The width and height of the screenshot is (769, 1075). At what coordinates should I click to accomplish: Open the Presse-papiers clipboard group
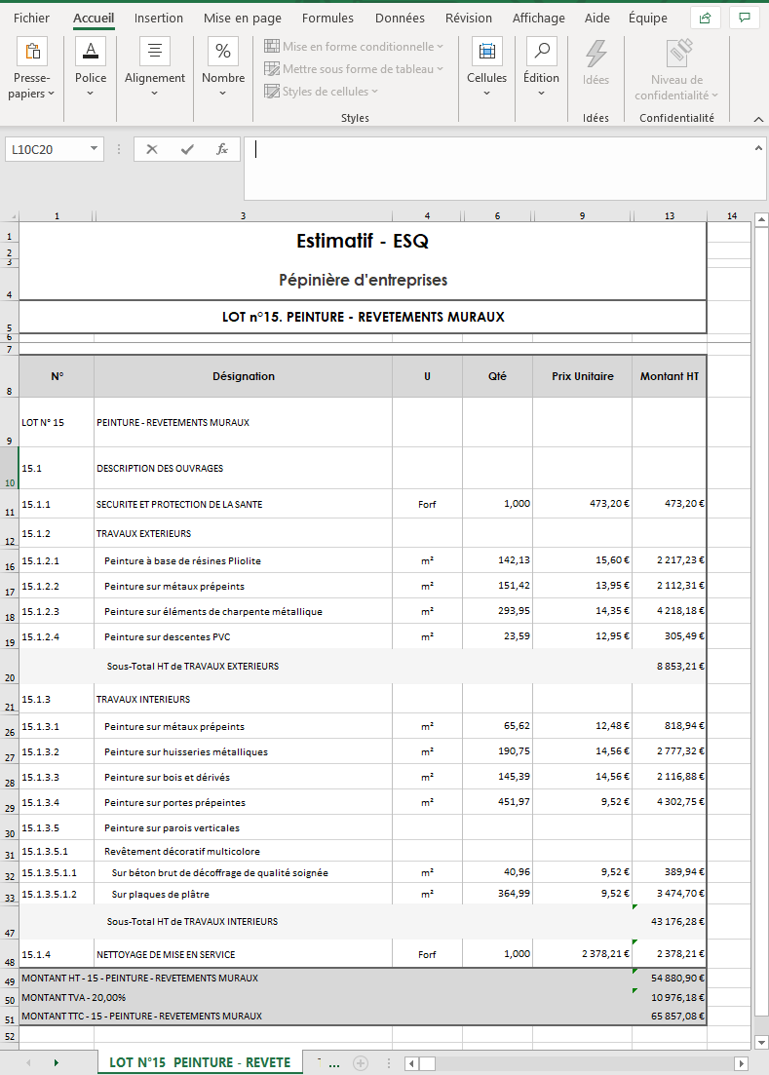pos(31,68)
